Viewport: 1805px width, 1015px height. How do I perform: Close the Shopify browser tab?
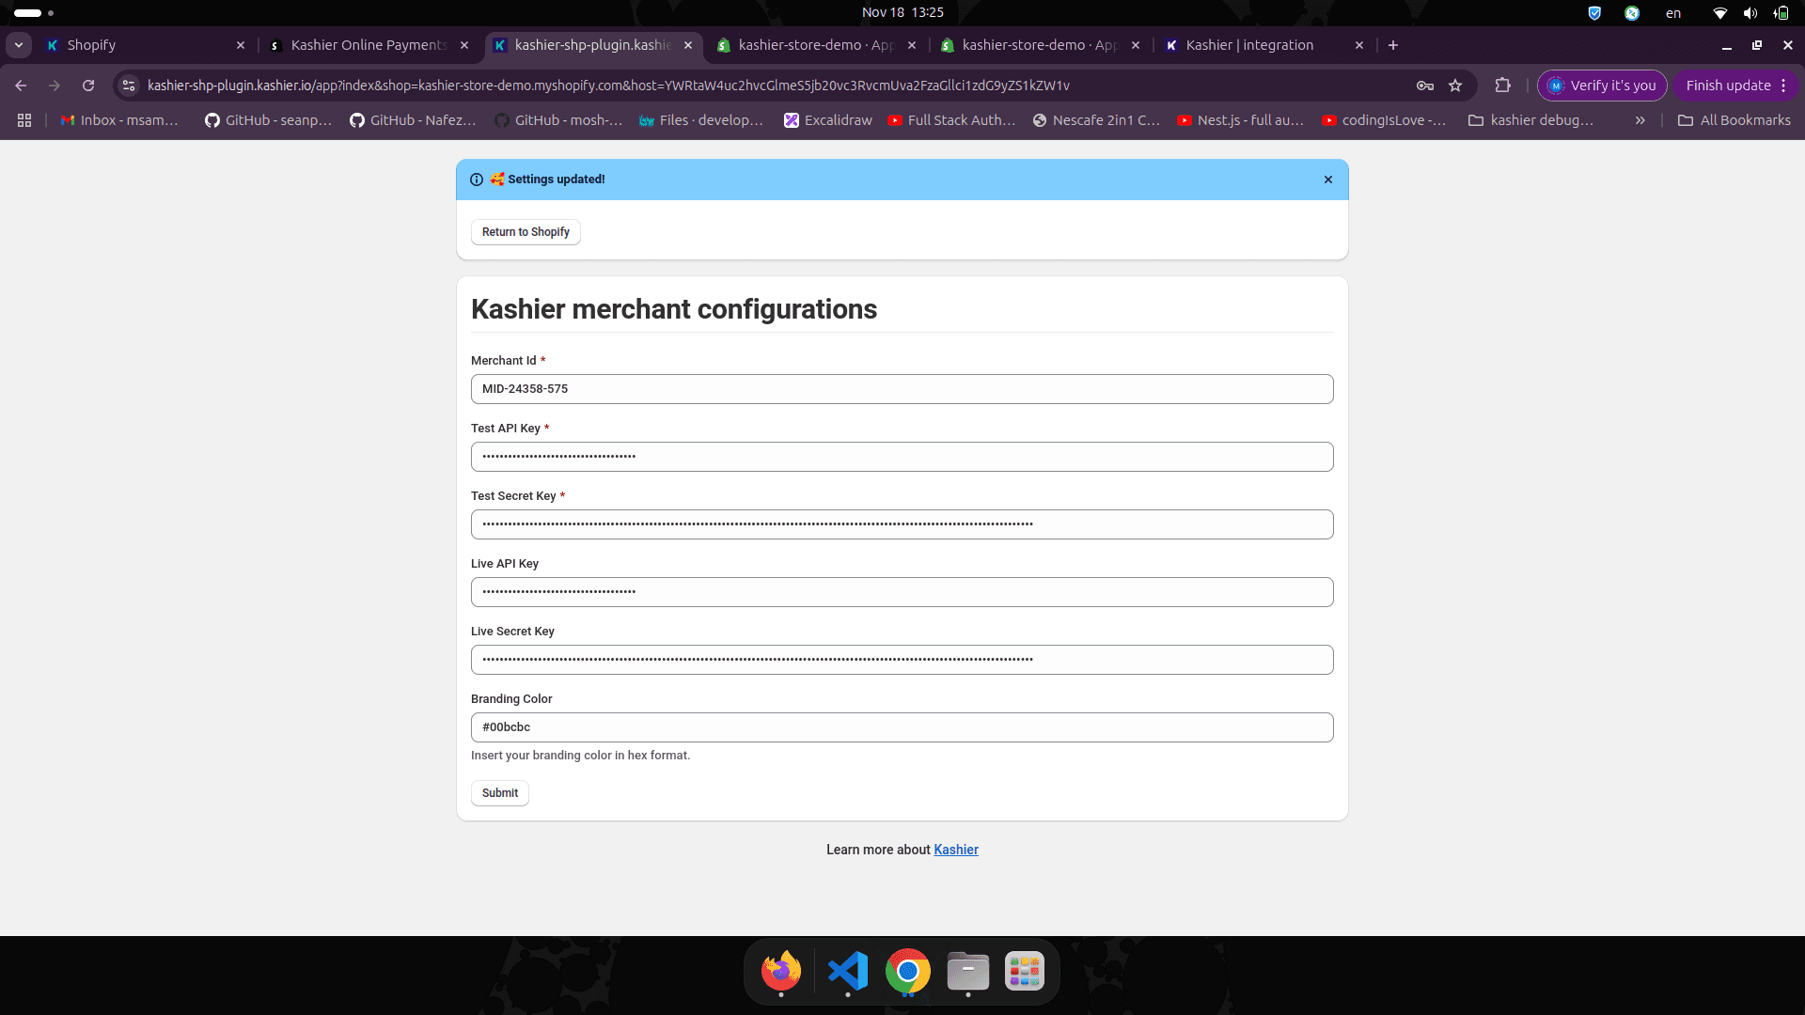(240, 45)
